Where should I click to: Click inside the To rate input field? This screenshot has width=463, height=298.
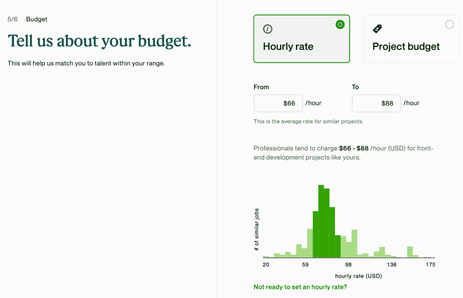point(376,103)
